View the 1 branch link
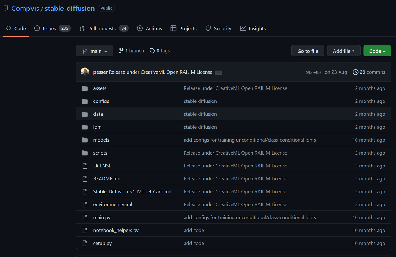This screenshot has width=396, height=257. tap(131, 51)
